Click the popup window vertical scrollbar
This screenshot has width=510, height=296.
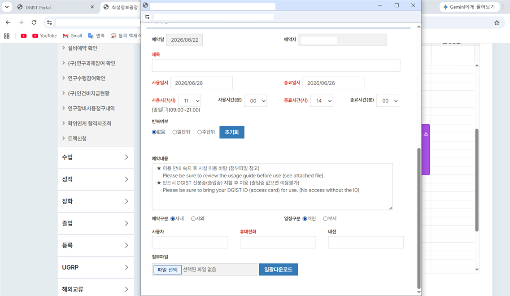point(418,218)
